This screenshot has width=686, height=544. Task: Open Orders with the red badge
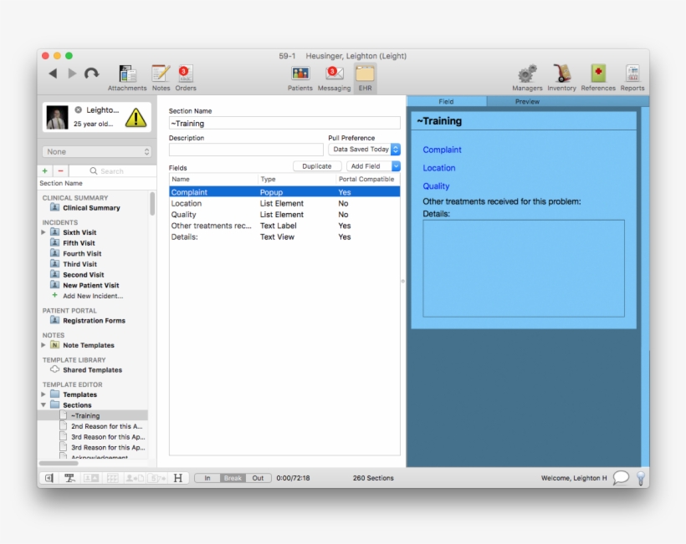click(x=185, y=75)
